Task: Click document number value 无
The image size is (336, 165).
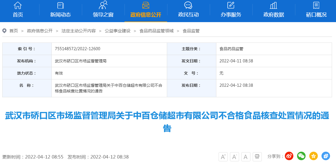Action: point(221,73)
